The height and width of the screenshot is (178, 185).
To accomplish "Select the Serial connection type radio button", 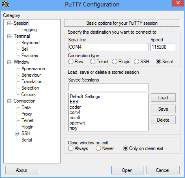I will point(158,62).
